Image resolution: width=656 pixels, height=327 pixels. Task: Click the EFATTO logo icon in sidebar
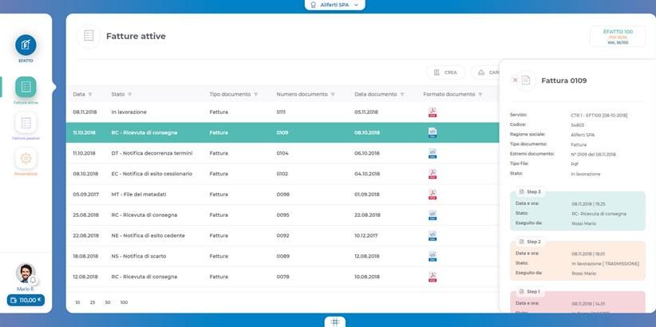[26, 45]
